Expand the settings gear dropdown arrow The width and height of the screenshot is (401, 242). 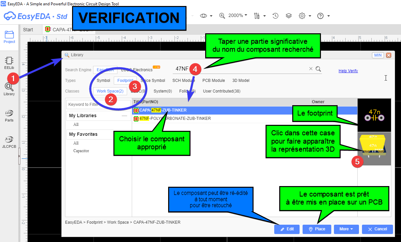pyautogui.click(x=310, y=16)
